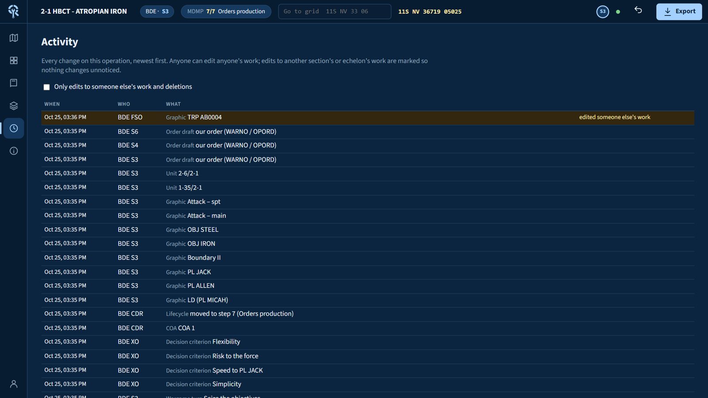Select the Graphic OBJ STEEL entry
The height and width of the screenshot is (398, 708).
click(368, 230)
